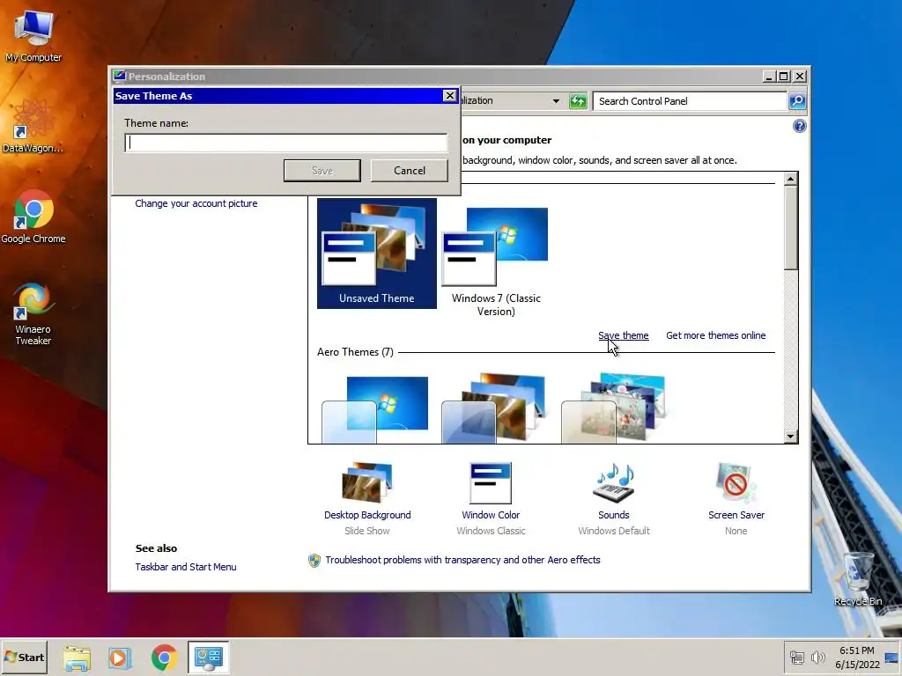Click the Start button
The width and height of the screenshot is (902, 676).
point(25,657)
